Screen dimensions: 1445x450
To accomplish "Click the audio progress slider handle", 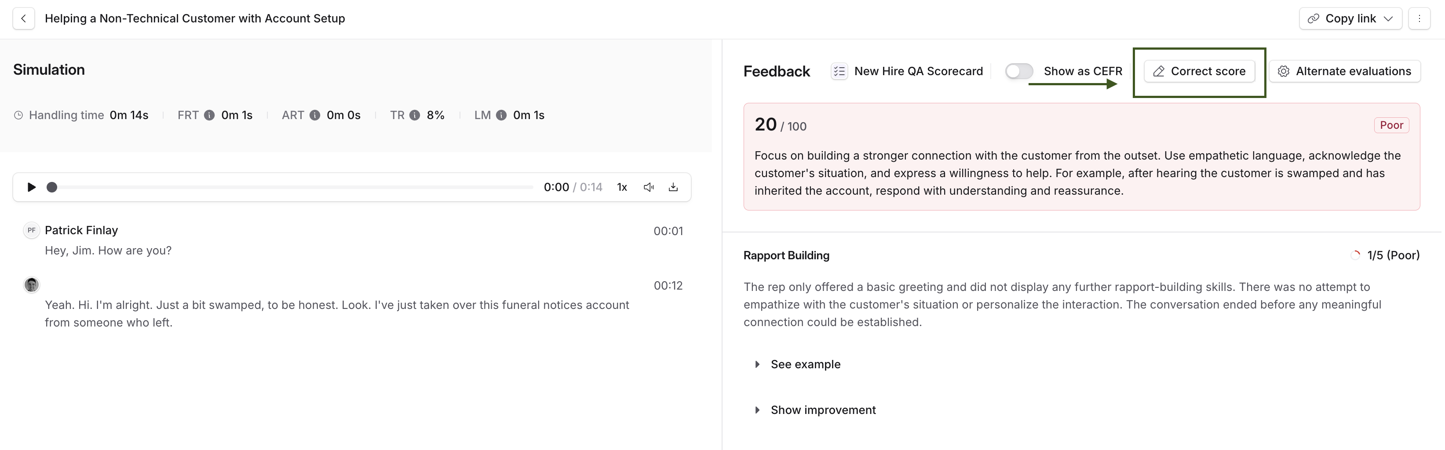I will (51, 187).
